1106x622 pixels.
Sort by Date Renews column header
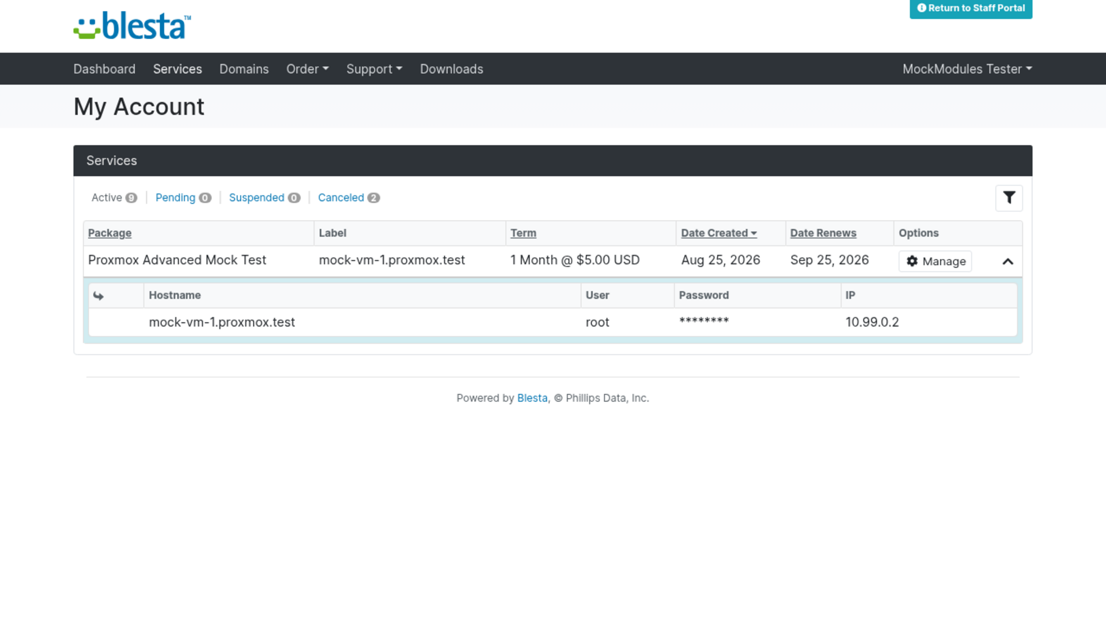click(x=823, y=233)
